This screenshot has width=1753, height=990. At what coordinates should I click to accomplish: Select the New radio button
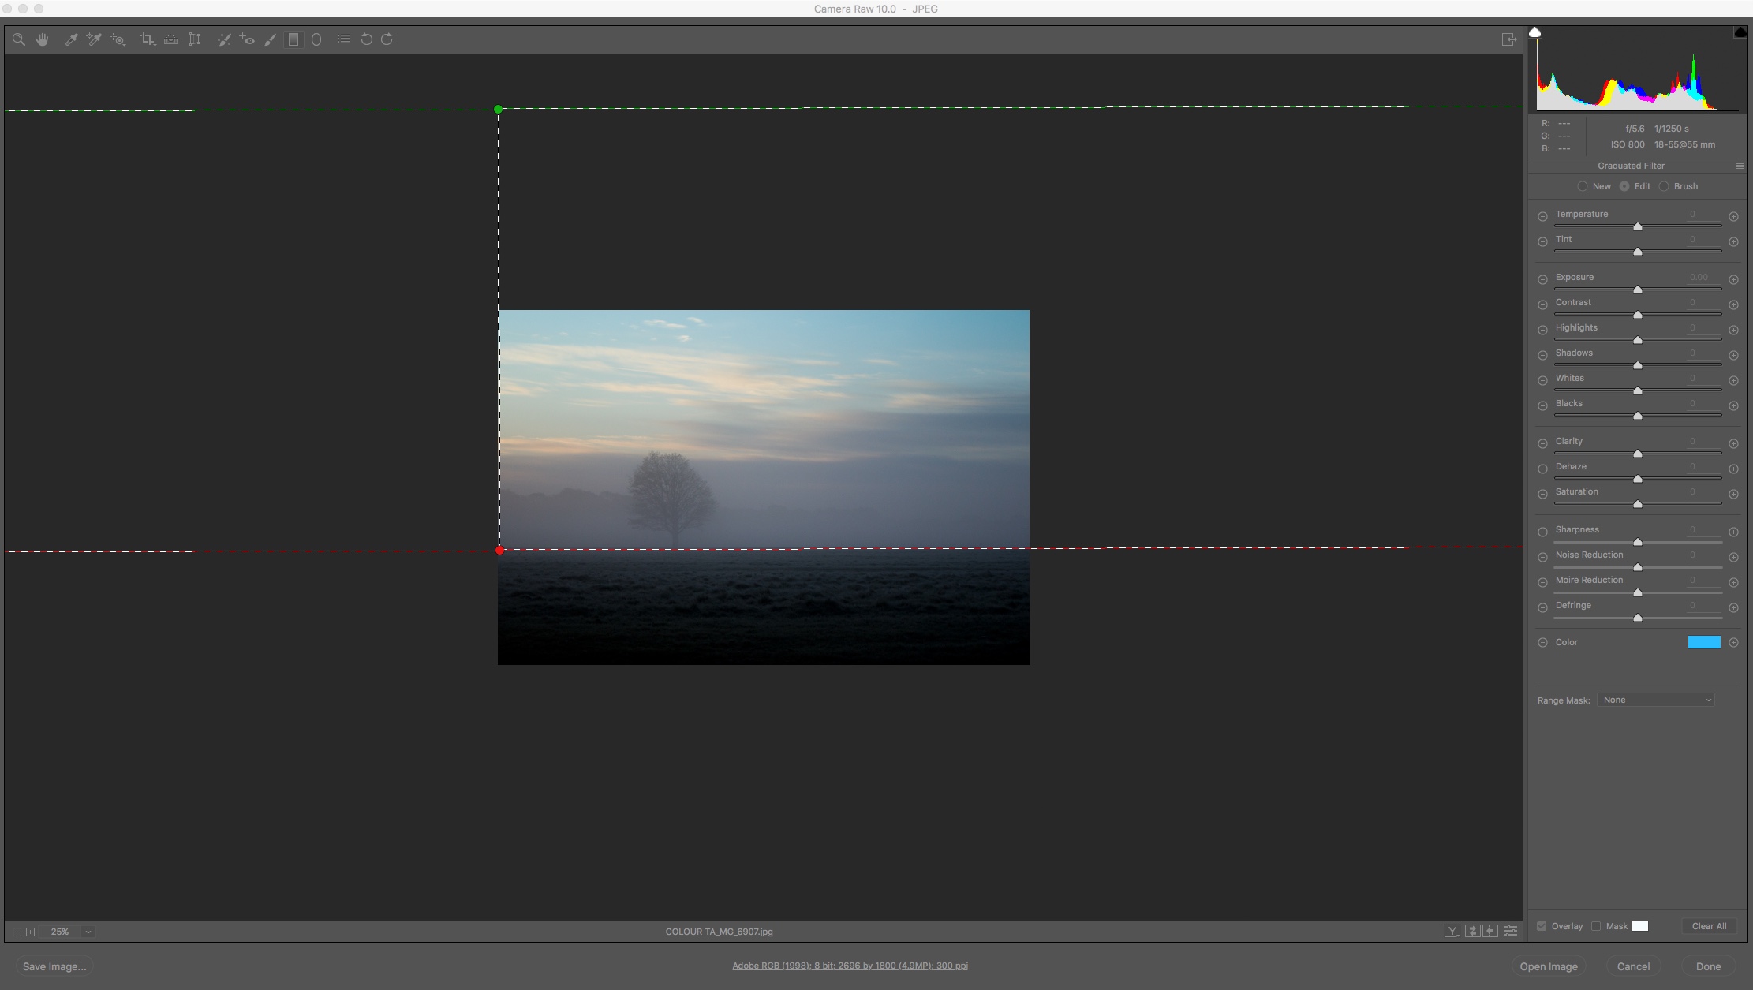click(x=1583, y=187)
